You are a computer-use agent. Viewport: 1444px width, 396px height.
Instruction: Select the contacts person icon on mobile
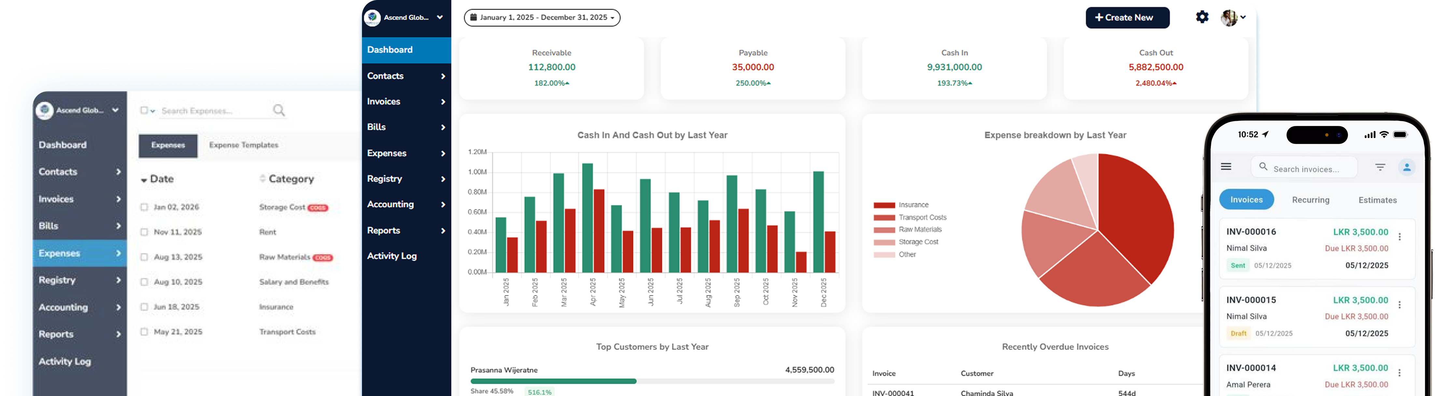(1407, 167)
